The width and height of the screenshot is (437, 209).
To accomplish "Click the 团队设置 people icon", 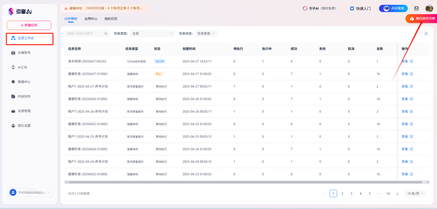I will tap(13, 125).
